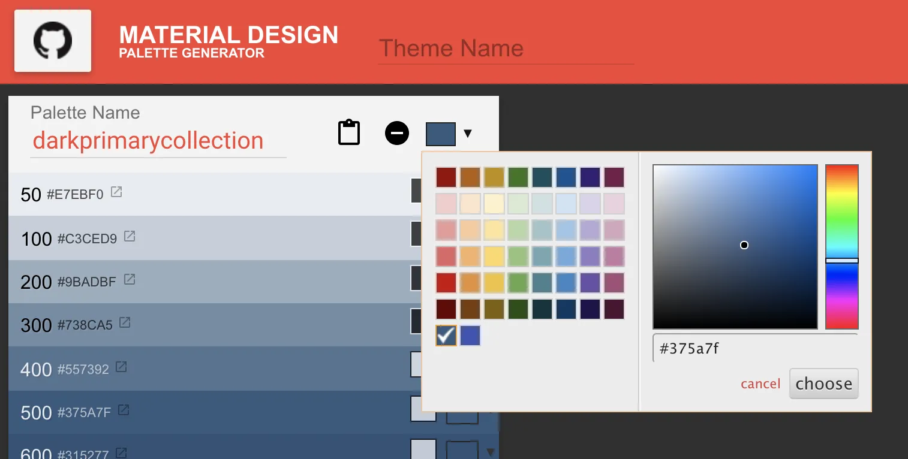Copy palette using the clipboard icon
Screen dimensions: 908x459
349,132
